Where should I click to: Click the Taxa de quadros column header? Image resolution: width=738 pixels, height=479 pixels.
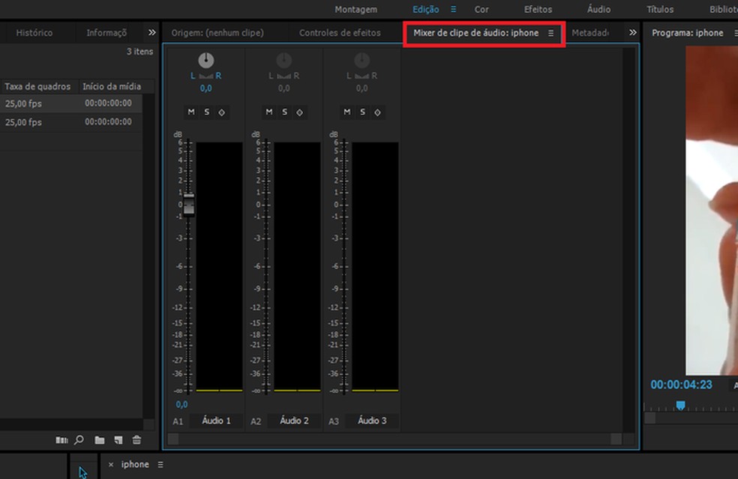click(37, 86)
